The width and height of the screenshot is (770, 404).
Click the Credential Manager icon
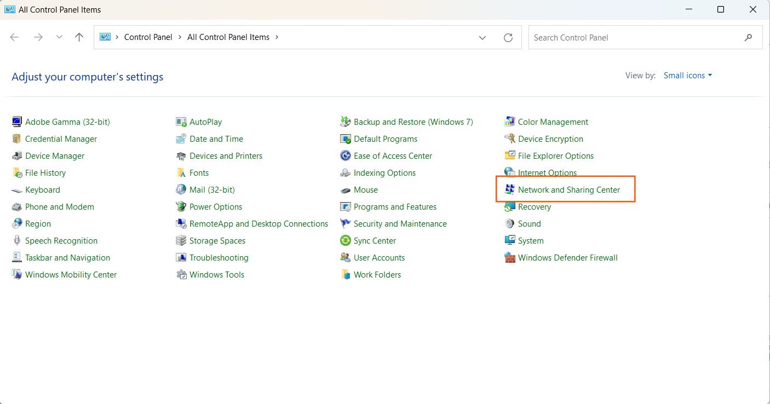tap(16, 138)
